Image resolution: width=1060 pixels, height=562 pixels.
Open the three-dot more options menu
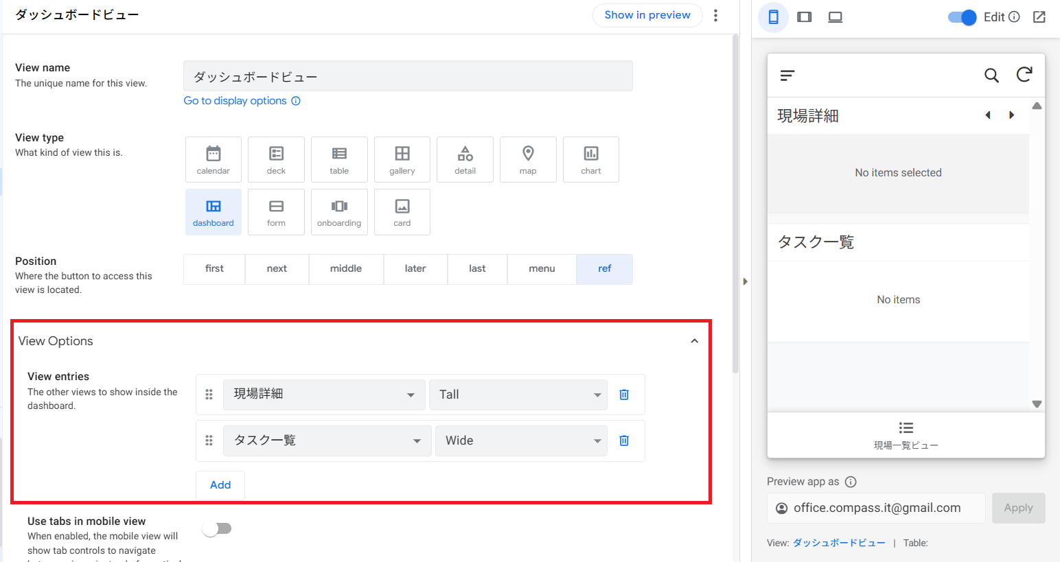coord(715,15)
